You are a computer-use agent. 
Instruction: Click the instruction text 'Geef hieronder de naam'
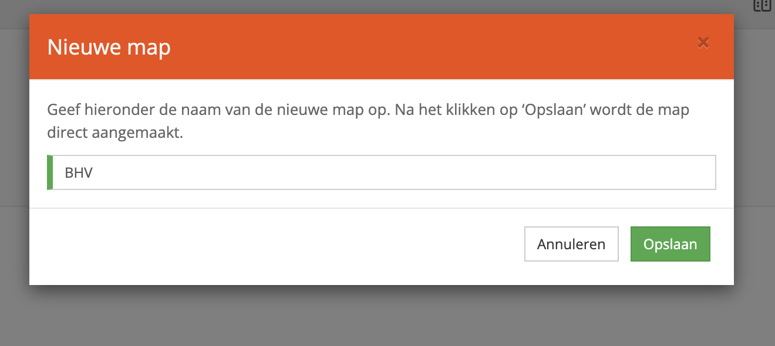[145, 110]
